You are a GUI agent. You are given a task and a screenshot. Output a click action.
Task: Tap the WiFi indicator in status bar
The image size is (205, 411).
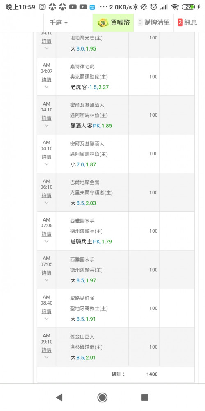click(x=175, y=7)
